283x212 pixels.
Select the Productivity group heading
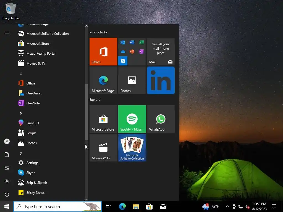point(98,32)
